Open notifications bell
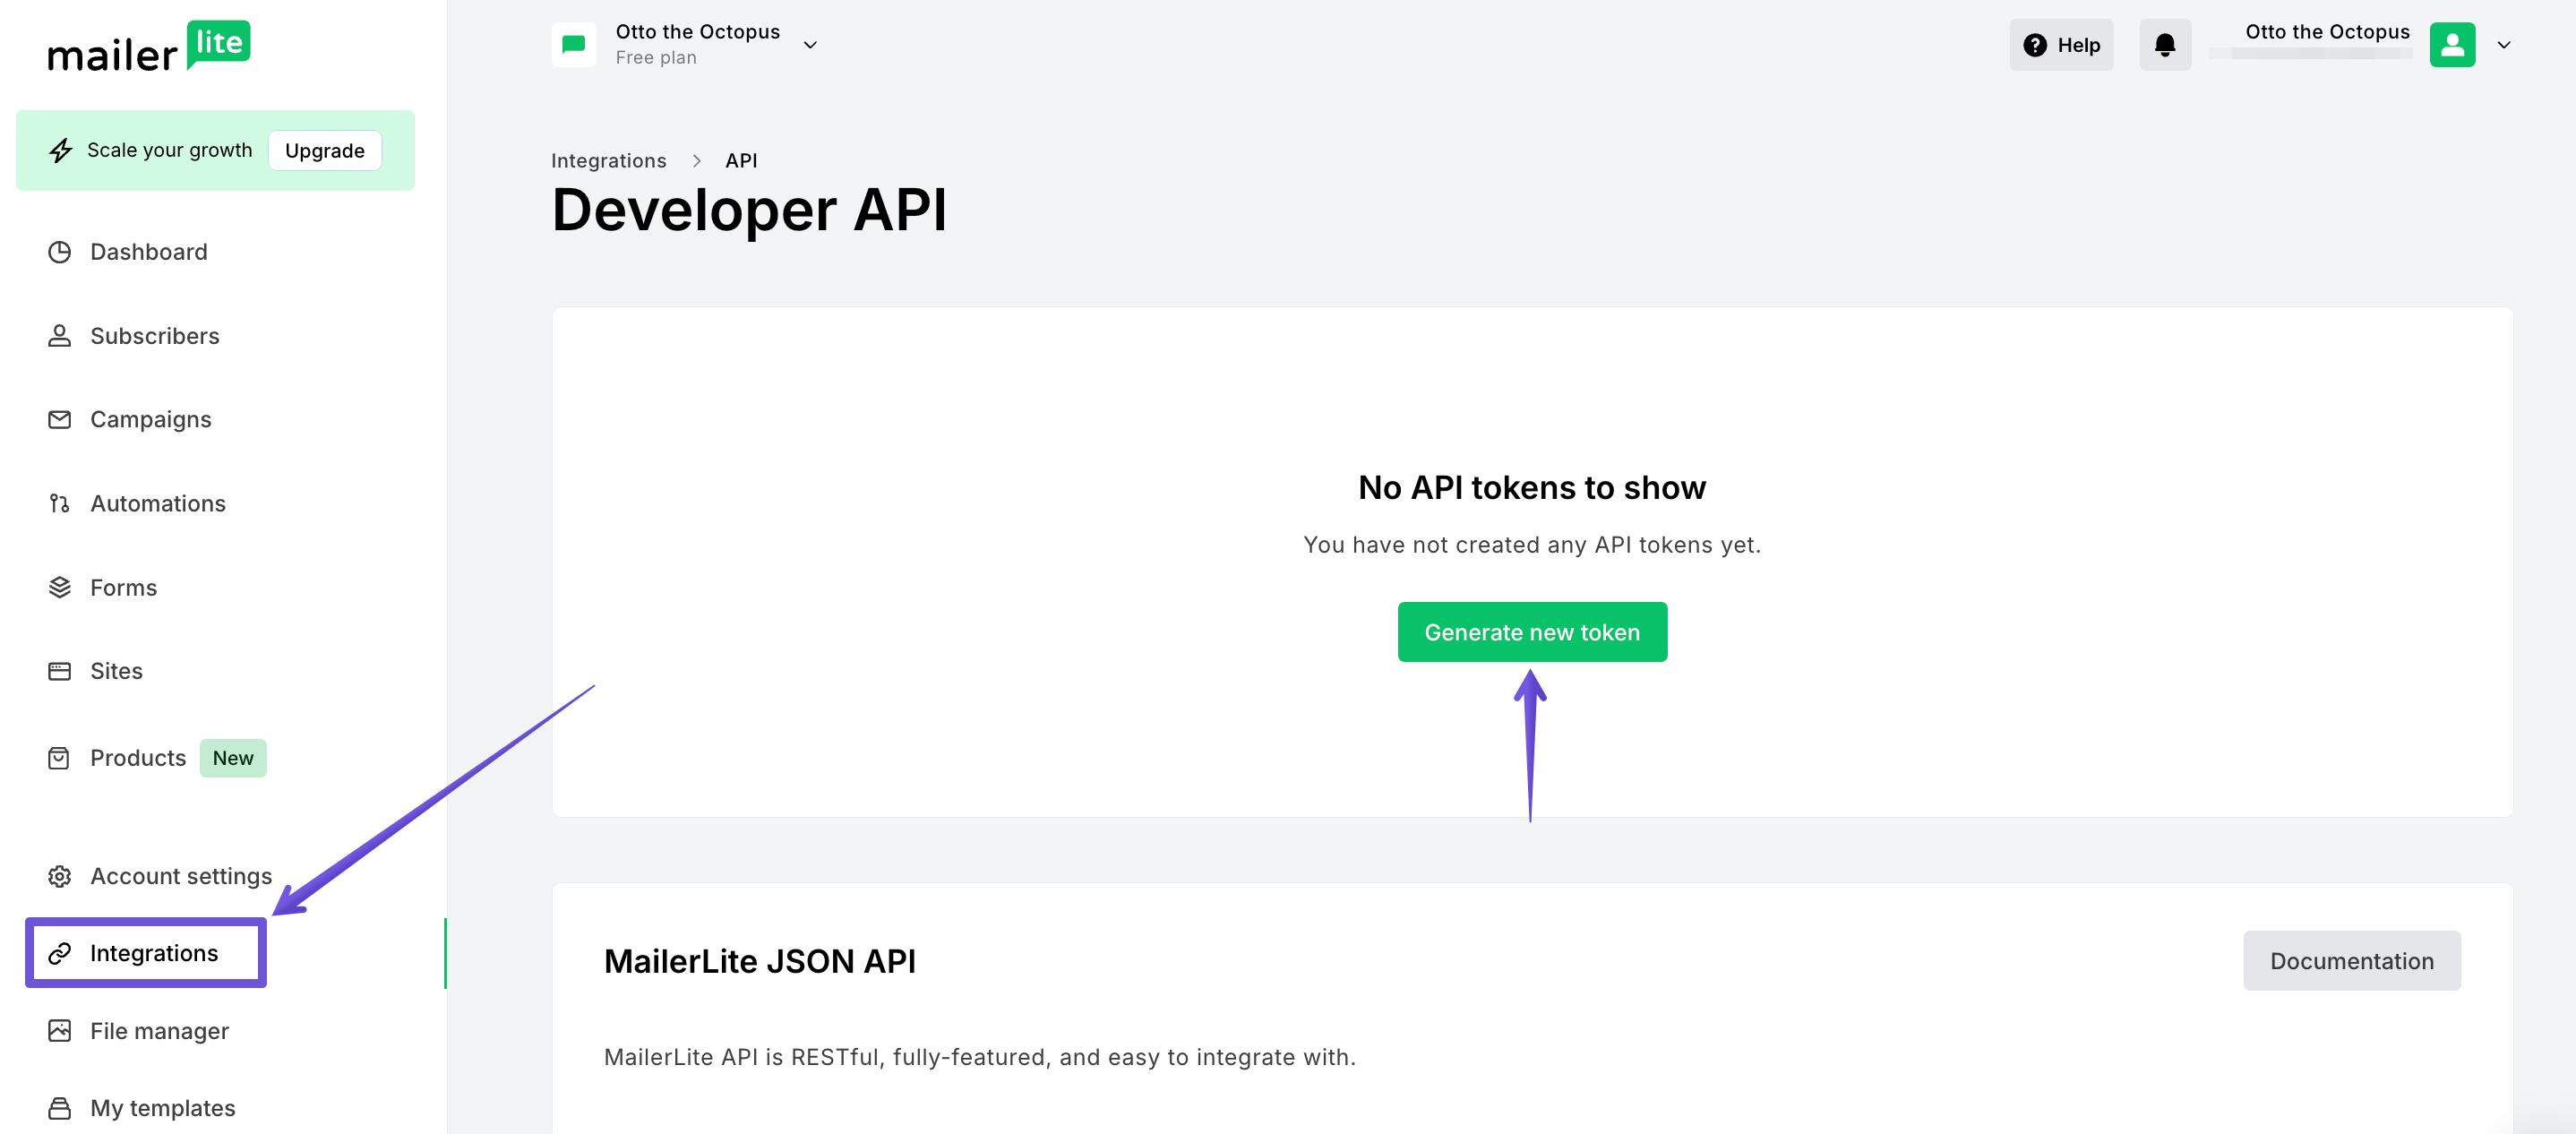The height and width of the screenshot is (1134, 2576). pyautogui.click(x=2165, y=45)
